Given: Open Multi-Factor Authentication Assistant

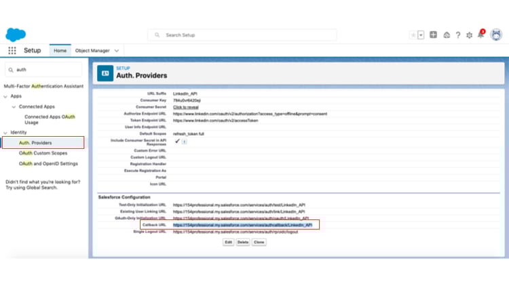Looking at the screenshot, I should tap(43, 86).
